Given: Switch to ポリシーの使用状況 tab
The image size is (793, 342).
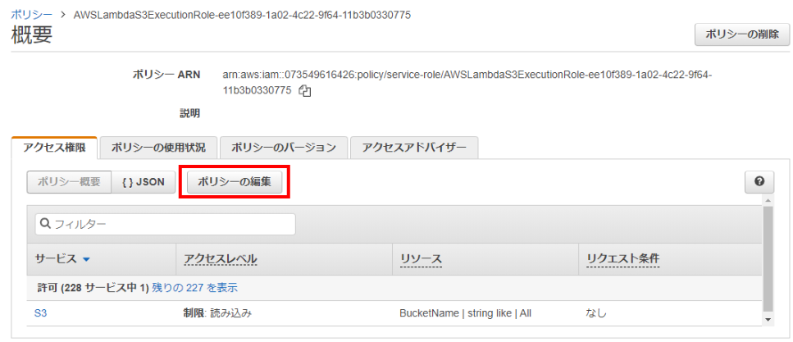Looking at the screenshot, I should point(158,148).
